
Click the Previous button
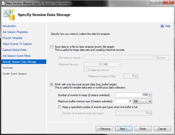(104, 129)
